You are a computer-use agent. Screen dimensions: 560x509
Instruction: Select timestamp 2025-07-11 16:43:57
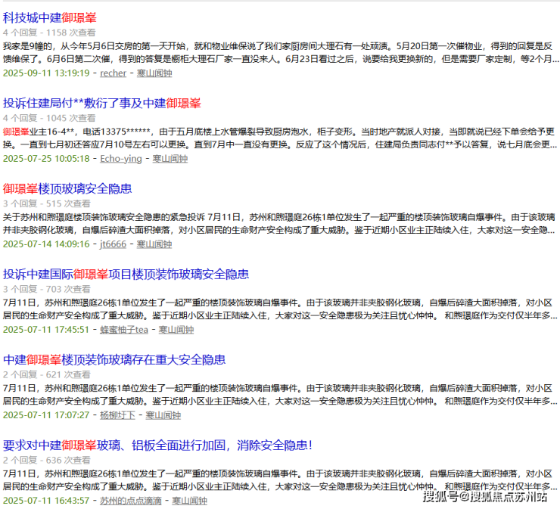[46, 501]
